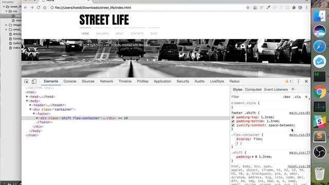Screen dimensions: 329x185
Task: Click the CONTACTS navigation link
Action: (x=137, y=33)
